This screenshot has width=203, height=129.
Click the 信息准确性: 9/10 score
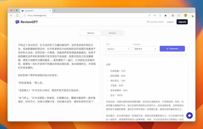[119, 90]
